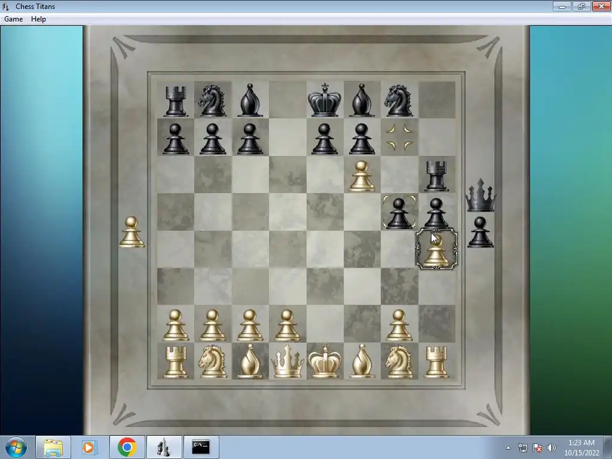This screenshot has width=612, height=459.
Task: Select the white king
Action: tap(325, 361)
